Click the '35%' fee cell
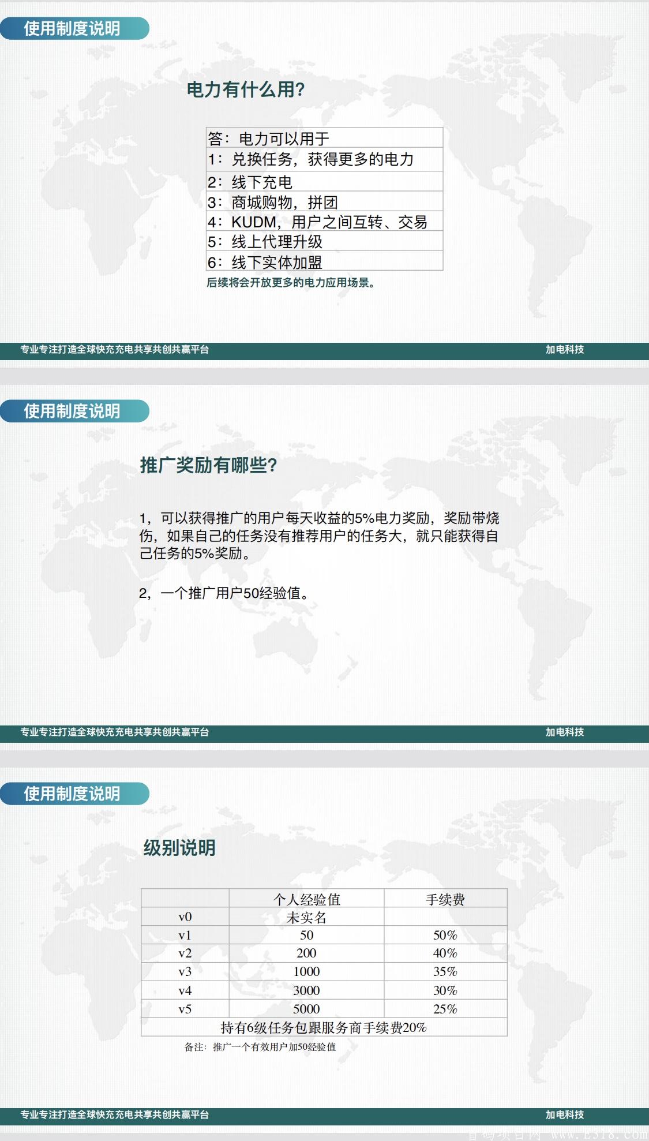The height and width of the screenshot is (1141, 649). (x=445, y=972)
